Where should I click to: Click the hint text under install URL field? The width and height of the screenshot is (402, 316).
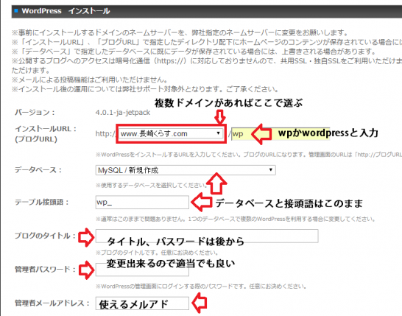tap(249, 155)
